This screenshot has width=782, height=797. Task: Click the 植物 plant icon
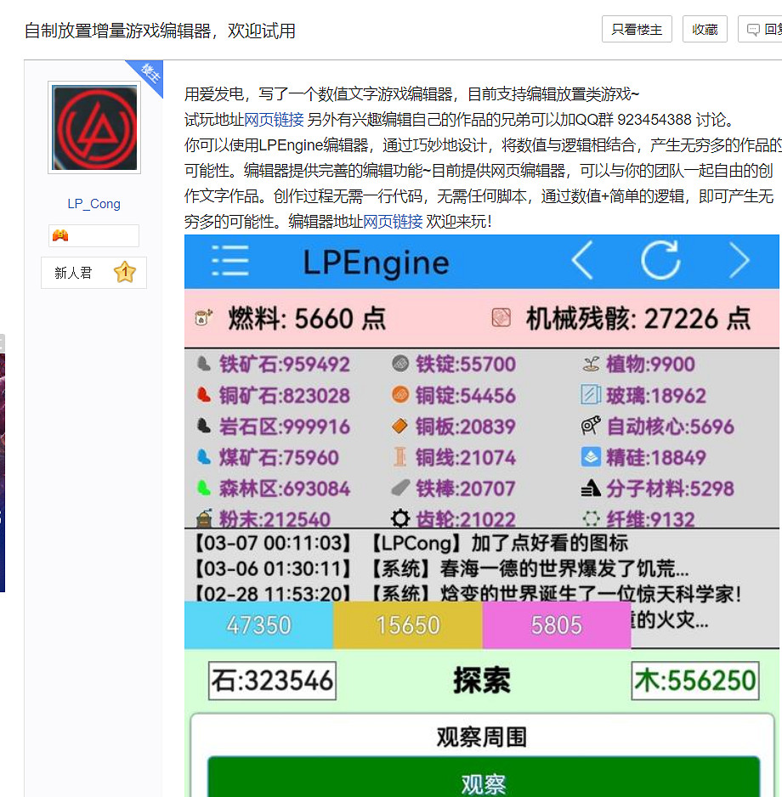589,363
